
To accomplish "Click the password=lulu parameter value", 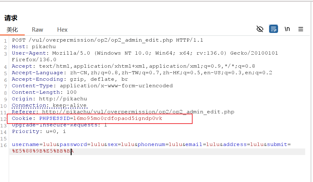I will pos(97,144).
